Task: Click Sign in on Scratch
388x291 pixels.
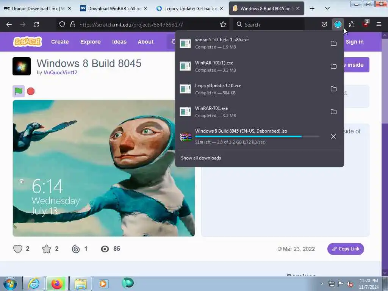Action: [x=355, y=42]
